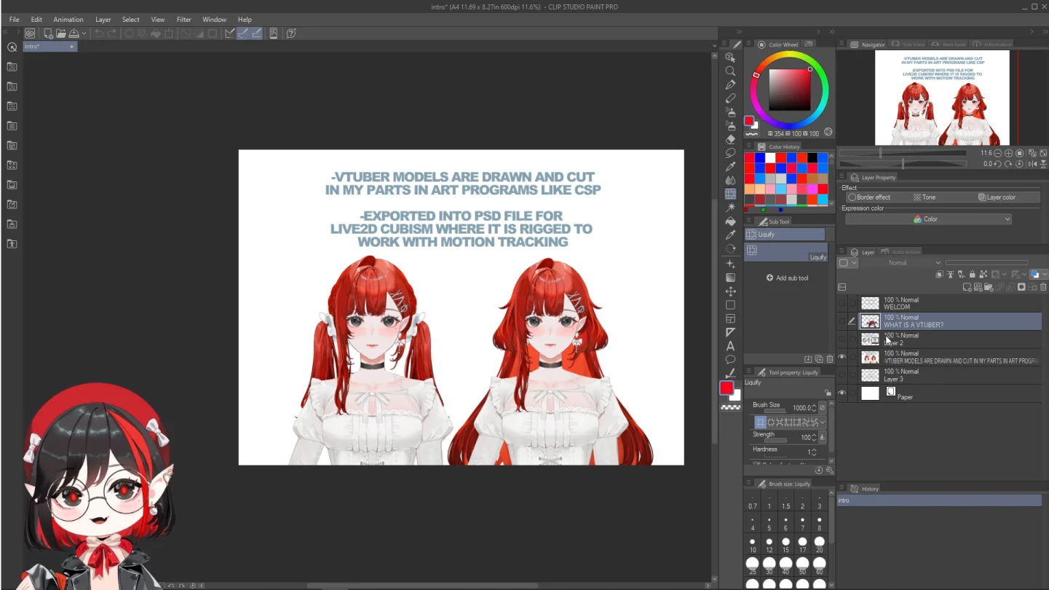Create a new canvas via New icon
Viewport: 1049px width, 590px height.
pos(48,34)
